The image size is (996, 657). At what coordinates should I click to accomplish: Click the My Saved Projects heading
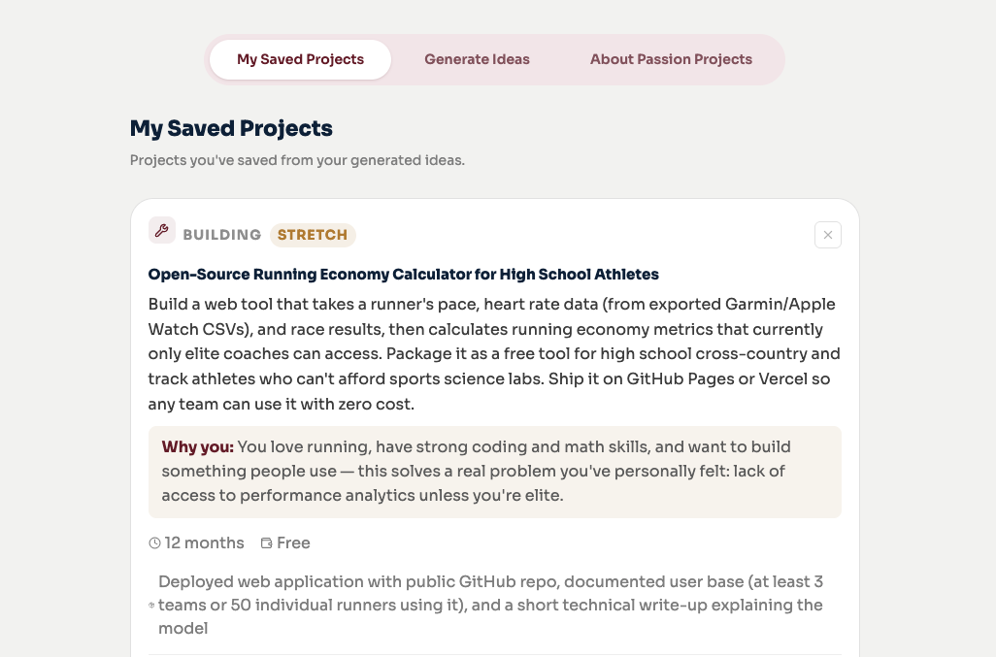coord(231,128)
